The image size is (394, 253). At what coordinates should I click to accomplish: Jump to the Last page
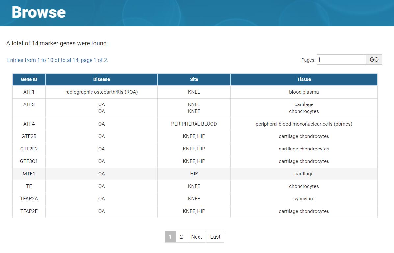(x=215, y=237)
